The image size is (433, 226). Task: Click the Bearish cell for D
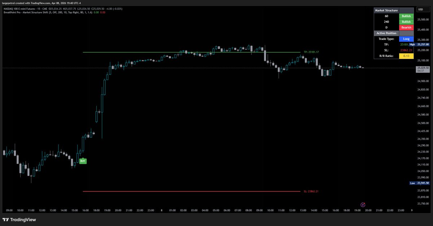(x=406, y=27)
